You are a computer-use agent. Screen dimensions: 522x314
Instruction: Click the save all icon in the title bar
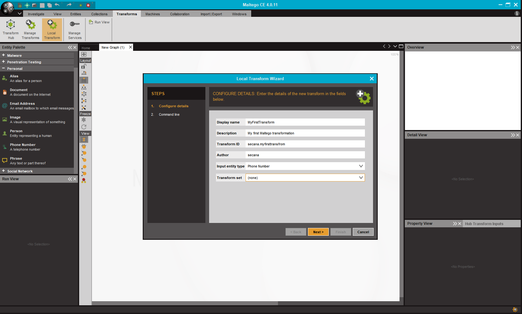(x=50, y=5)
